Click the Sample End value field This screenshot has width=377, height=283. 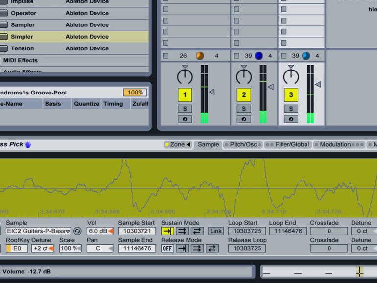coord(137,248)
